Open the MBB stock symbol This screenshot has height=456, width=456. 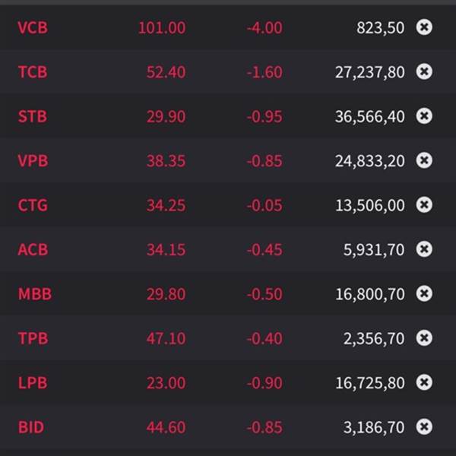tap(35, 294)
